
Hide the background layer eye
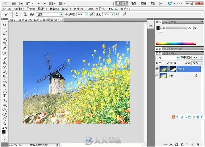pyautogui.click(x=157, y=75)
